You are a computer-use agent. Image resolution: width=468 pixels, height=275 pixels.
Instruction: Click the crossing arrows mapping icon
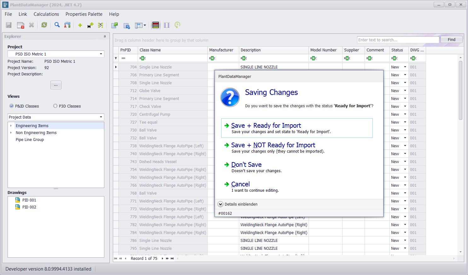click(x=101, y=25)
